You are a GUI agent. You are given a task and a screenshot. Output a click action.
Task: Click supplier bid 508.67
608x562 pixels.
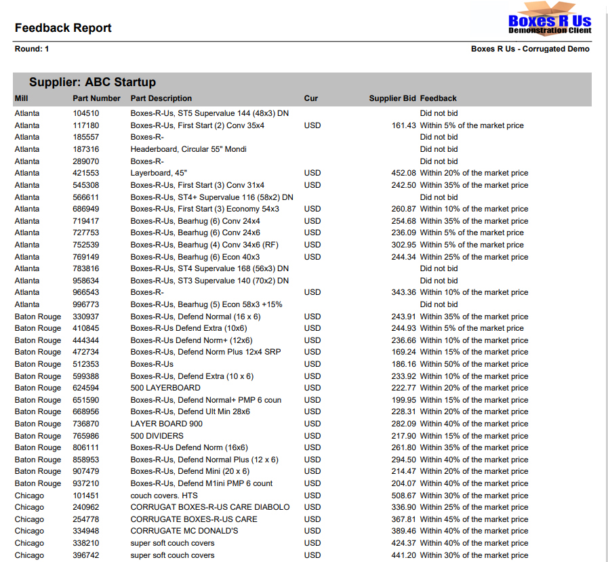pyautogui.click(x=404, y=496)
